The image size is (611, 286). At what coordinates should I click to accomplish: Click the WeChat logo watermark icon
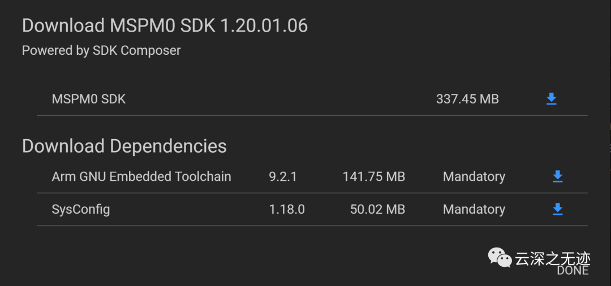[500, 258]
